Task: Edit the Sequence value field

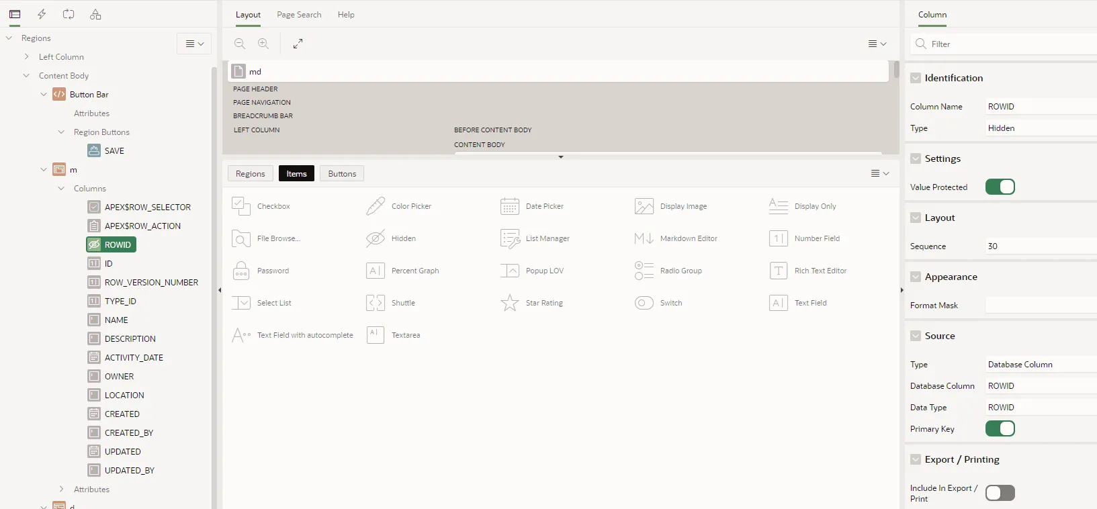Action: [x=1041, y=246]
